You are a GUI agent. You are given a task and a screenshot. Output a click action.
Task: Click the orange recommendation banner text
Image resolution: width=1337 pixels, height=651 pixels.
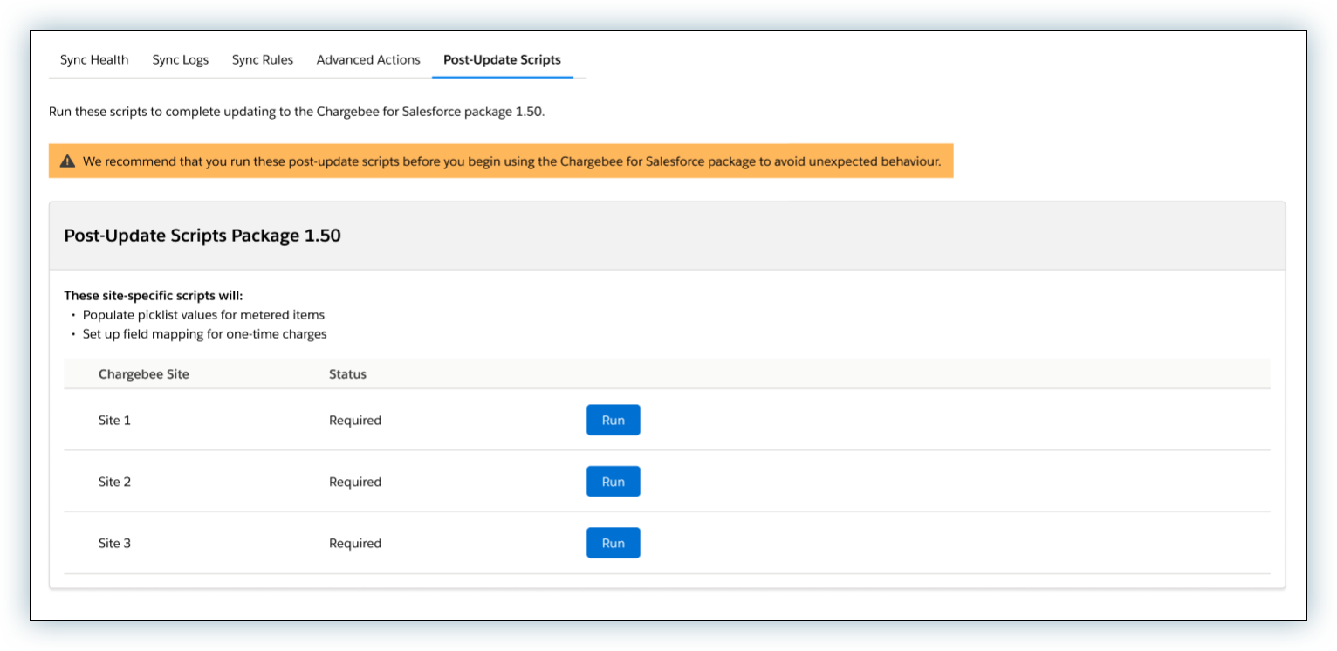pyautogui.click(x=511, y=161)
